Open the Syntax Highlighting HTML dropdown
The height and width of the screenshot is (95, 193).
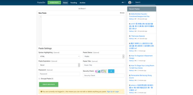click(59, 57)
